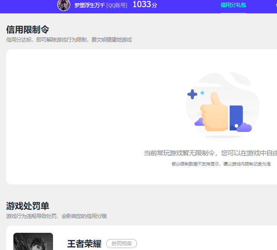The width and height of the screenshot is (277, 250).
Task: Click the 1033分 credit score
Action: [145, 5]
